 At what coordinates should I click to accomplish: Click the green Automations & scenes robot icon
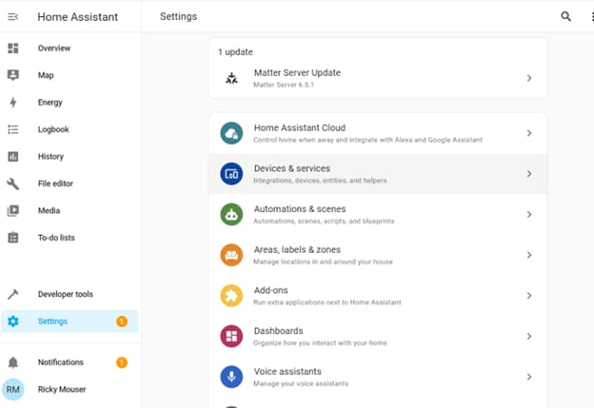click(231, 214)
